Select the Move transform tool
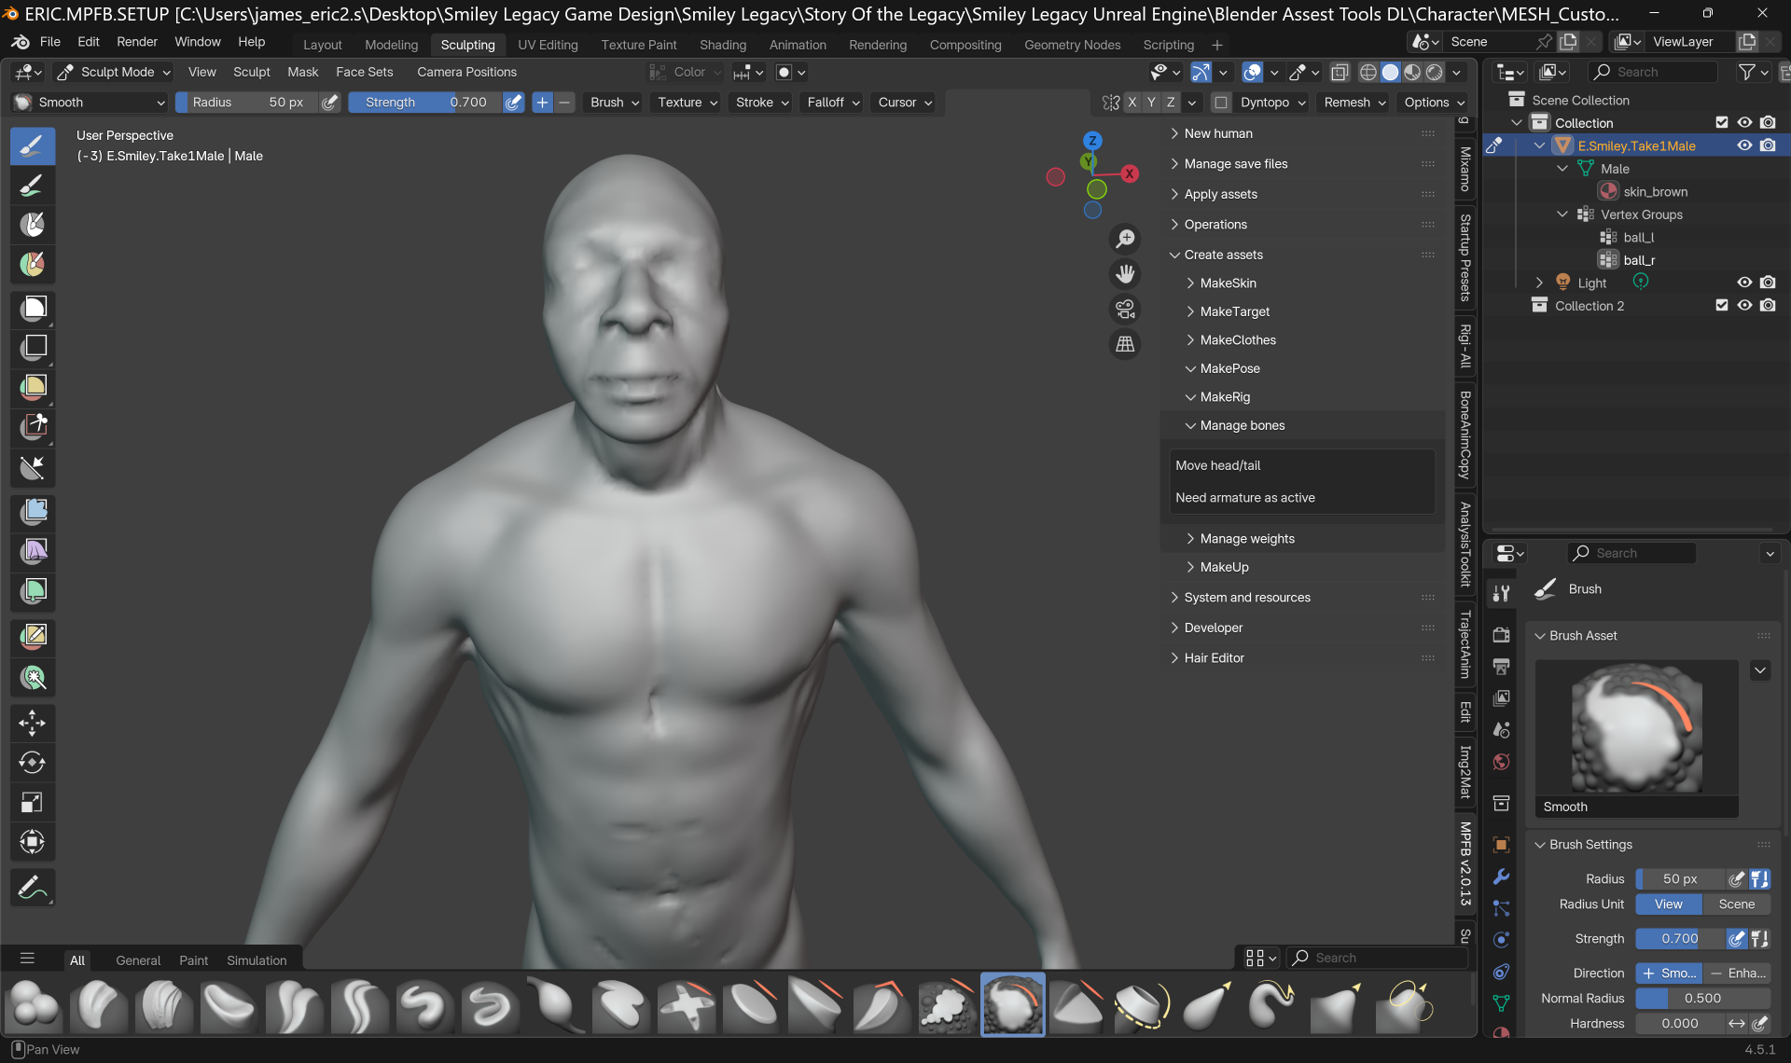Image resolution: width=1791 pixels, height=1063 pixels. click(x=33, y=723)
